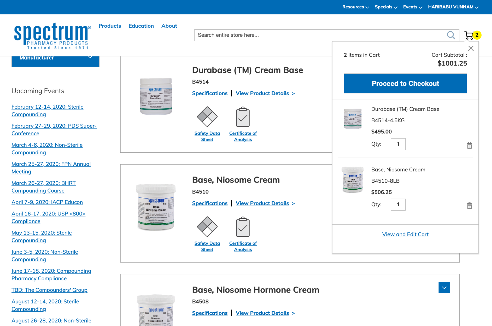Open February 12-14 Sterile Compounding event
The height and width of the screenshot is (326, 492).
(47, 111)
